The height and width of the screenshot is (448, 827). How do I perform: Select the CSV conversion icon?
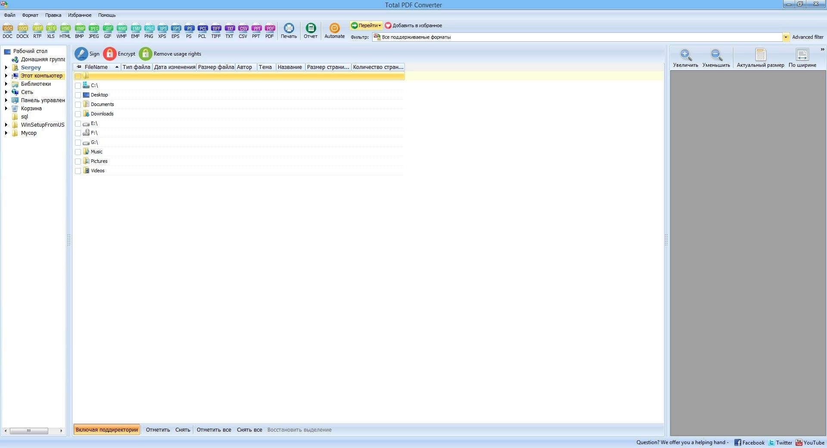[x=243, y=31]
